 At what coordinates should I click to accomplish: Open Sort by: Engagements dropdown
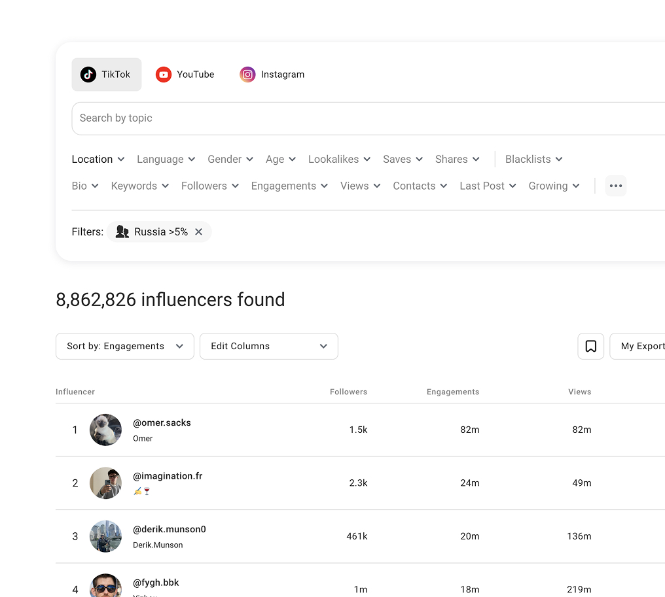tap(124, 346)
